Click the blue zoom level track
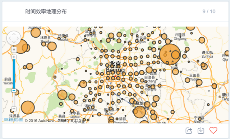The width and height of the screenshot is (230, 139). 14,74
